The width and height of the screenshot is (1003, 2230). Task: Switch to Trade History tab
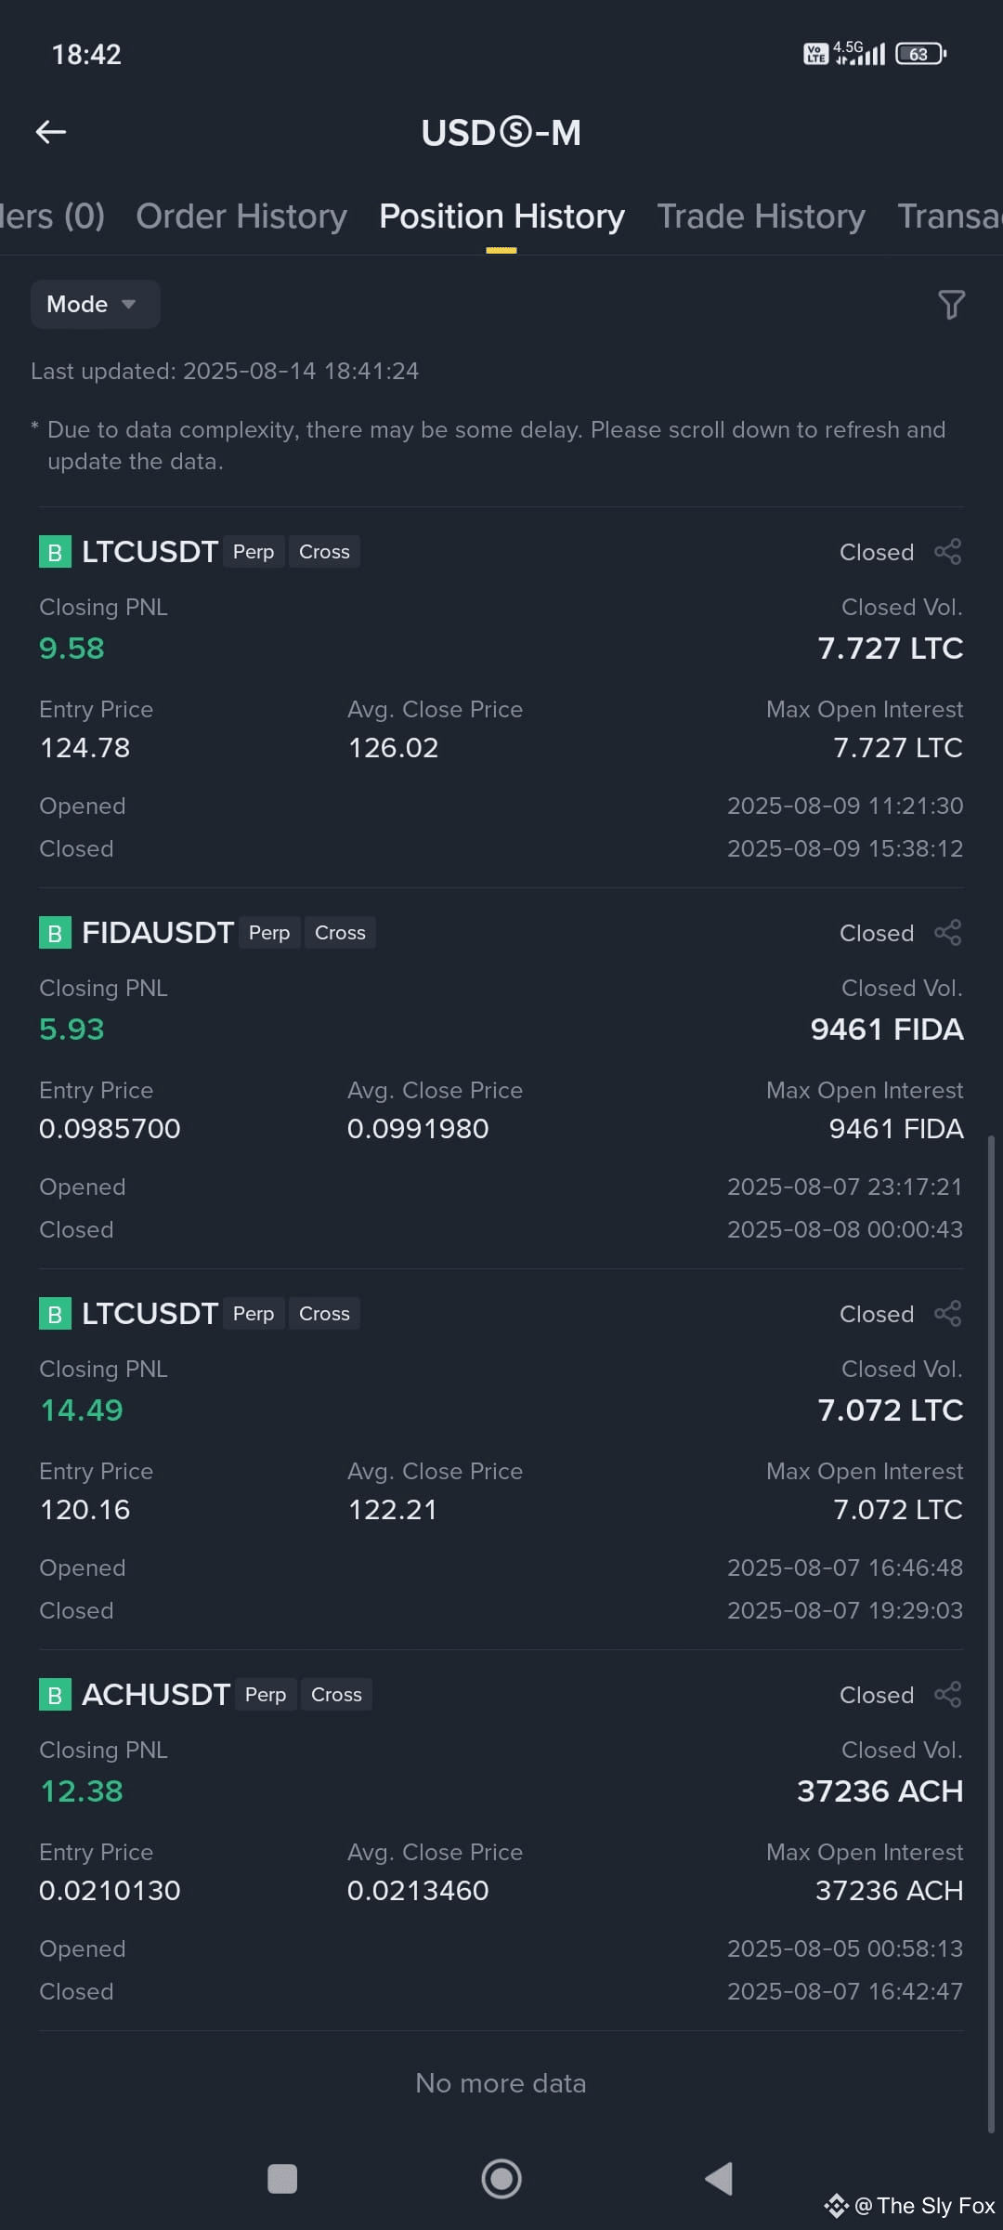pos(762,216)
